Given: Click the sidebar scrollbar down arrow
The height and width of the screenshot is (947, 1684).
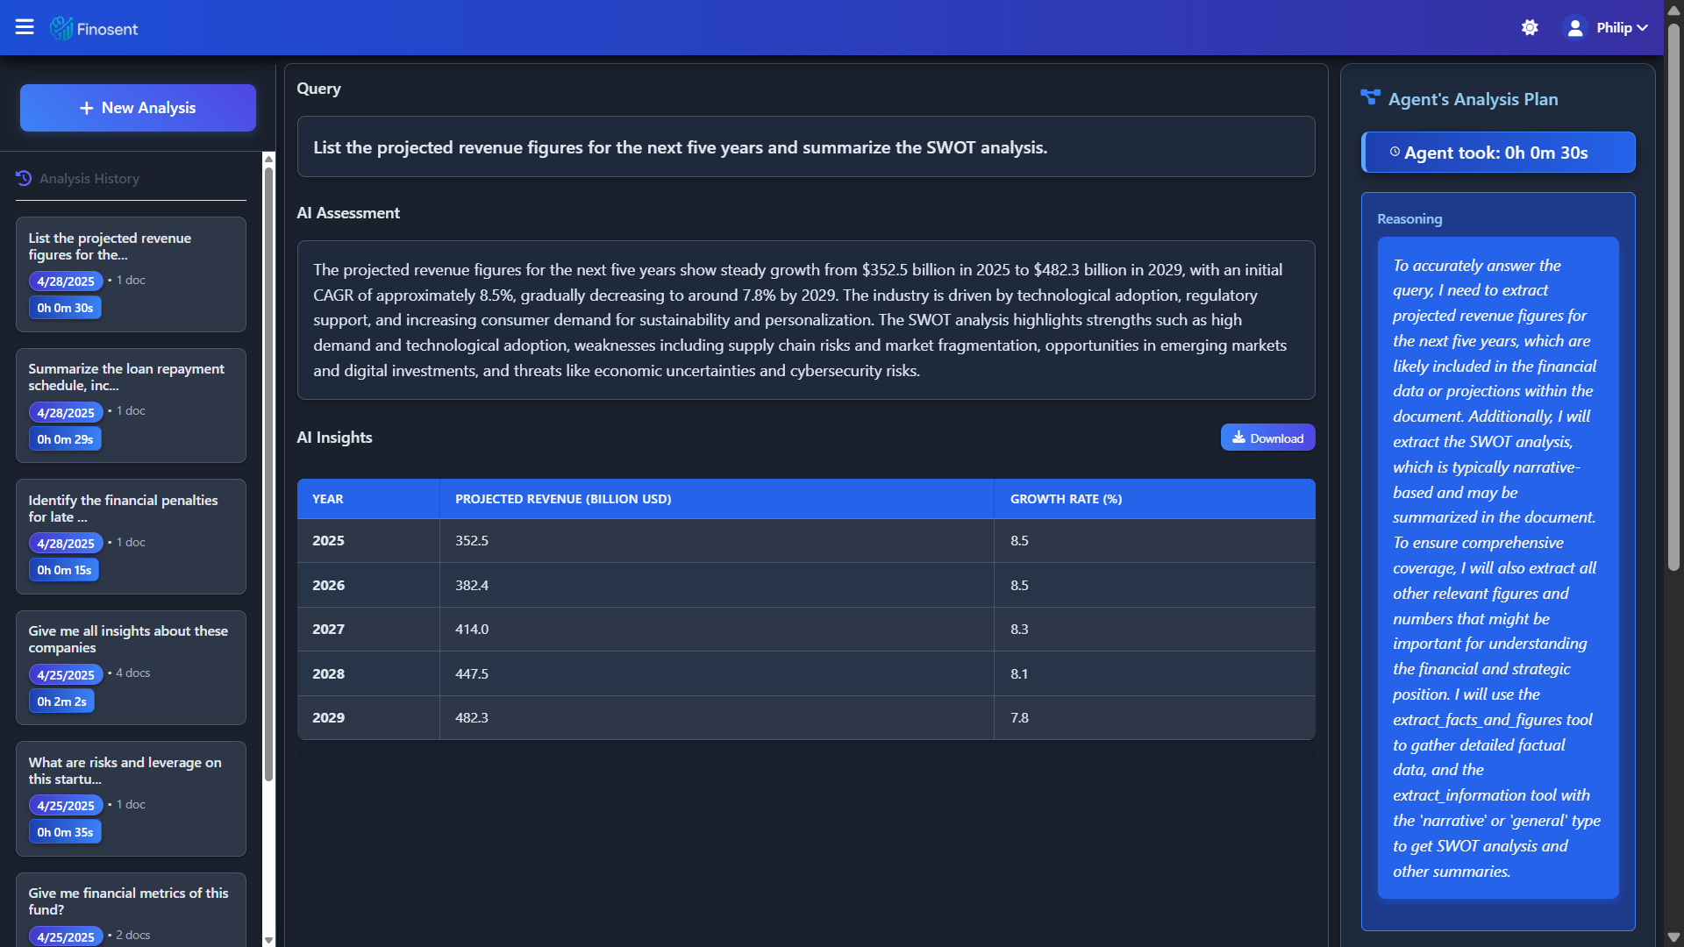Looking at the screenshot, I should click(268, 940).
